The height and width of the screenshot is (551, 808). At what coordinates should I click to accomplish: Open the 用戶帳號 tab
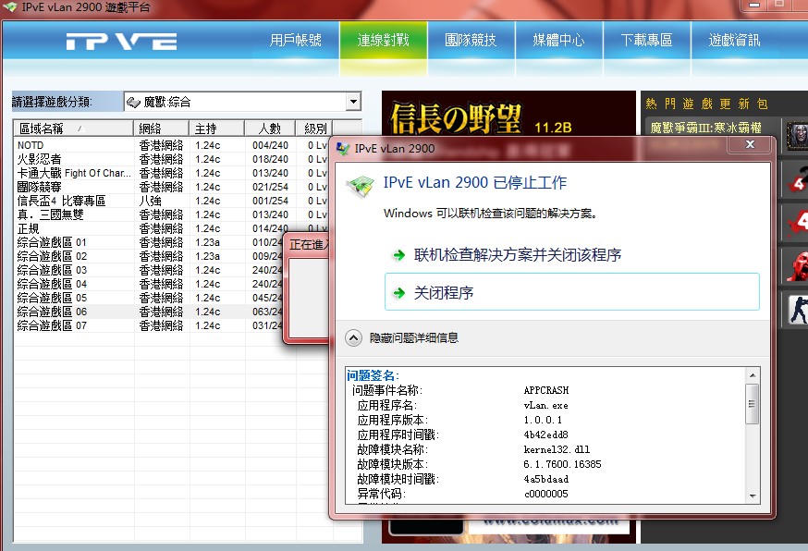296,40
